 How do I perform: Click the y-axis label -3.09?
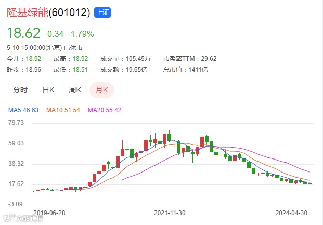16,204
